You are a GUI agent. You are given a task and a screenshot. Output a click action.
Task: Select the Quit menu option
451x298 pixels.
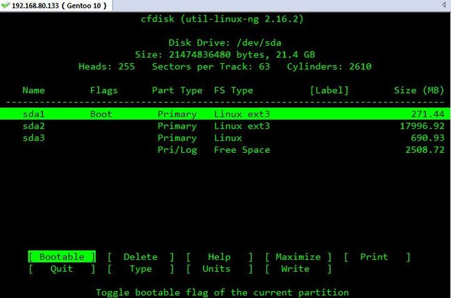(x=62, y=269)
